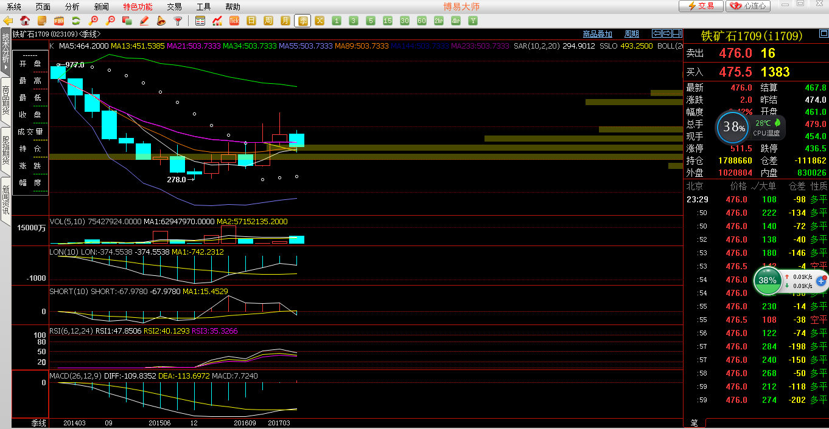
Task: Click the 商品叠加 link
Action: (598, 34)
